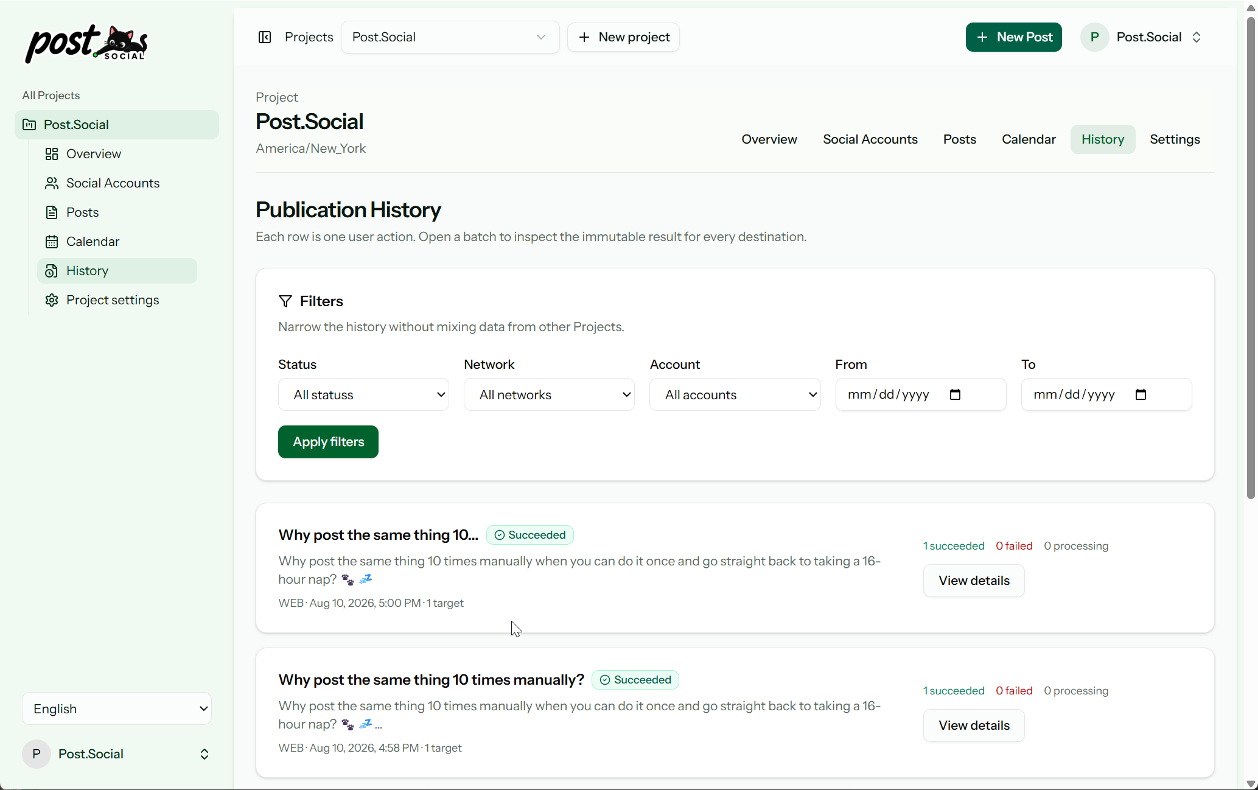Open Overview in the sidebar

pyautogui.click(x=117, y=154)
